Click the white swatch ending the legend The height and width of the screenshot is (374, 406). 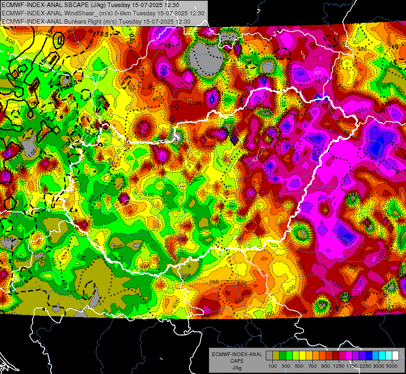pos(396,356)
